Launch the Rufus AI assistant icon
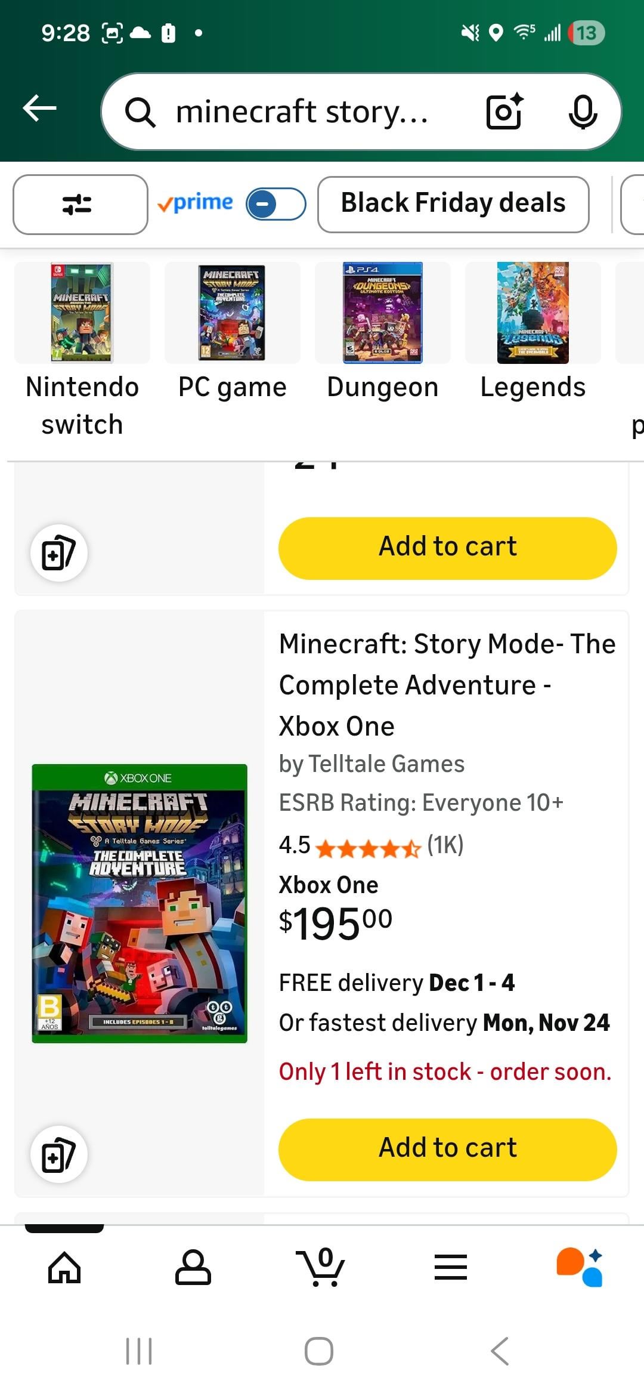 (x=579, y=1267)
